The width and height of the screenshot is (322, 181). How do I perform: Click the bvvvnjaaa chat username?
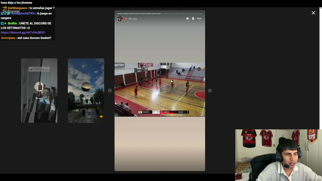pyautogui.click(x=8, y=38)
